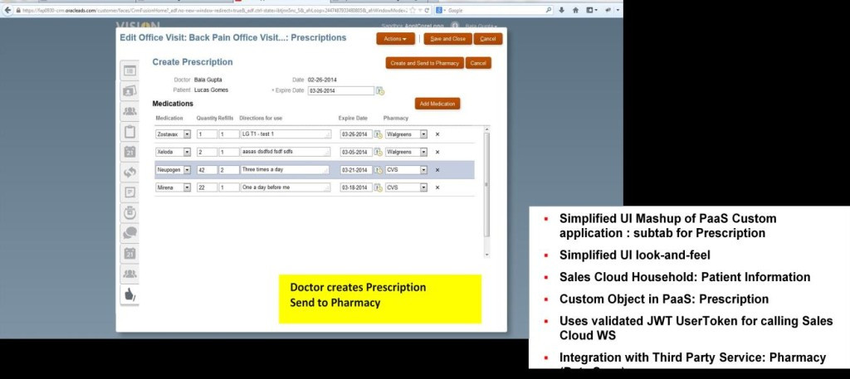Open the Actions dropdown menu
The height and width of the screenshot is (379, 850).
(395, 39)
